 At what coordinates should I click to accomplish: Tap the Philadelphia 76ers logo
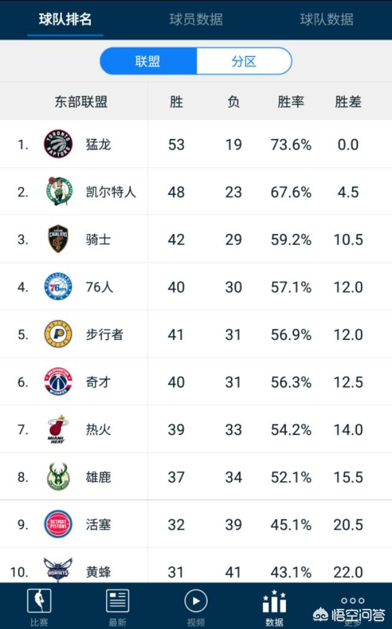click(x=58, y=287)
